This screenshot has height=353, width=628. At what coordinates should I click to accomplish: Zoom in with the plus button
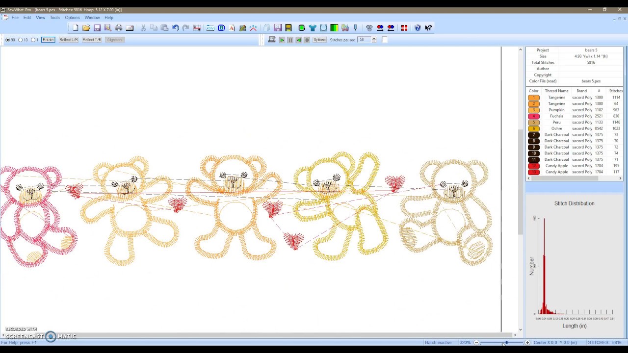click(x=527, y=343)
